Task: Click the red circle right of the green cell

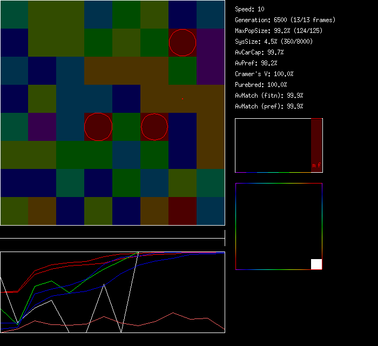Action: point(154,127)
